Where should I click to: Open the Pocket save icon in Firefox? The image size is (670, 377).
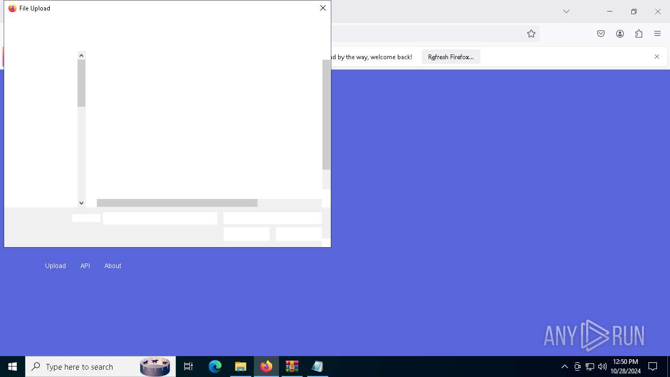[x=601, y=34]
